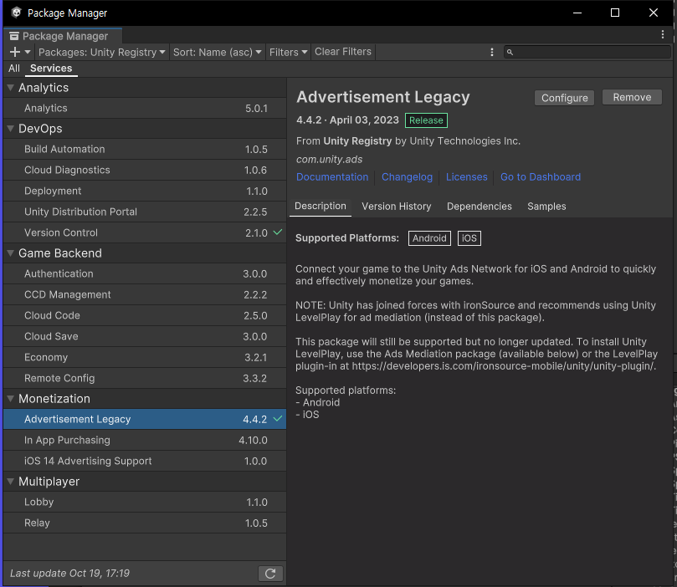This screenshot has height=587, width=677.
Task: Click the Last update Oct 19 status text
Action: click(69, 573)
